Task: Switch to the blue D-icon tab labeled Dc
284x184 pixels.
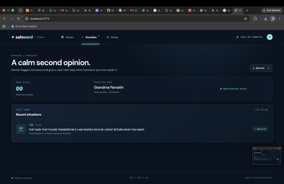Action: click(215, 11)
